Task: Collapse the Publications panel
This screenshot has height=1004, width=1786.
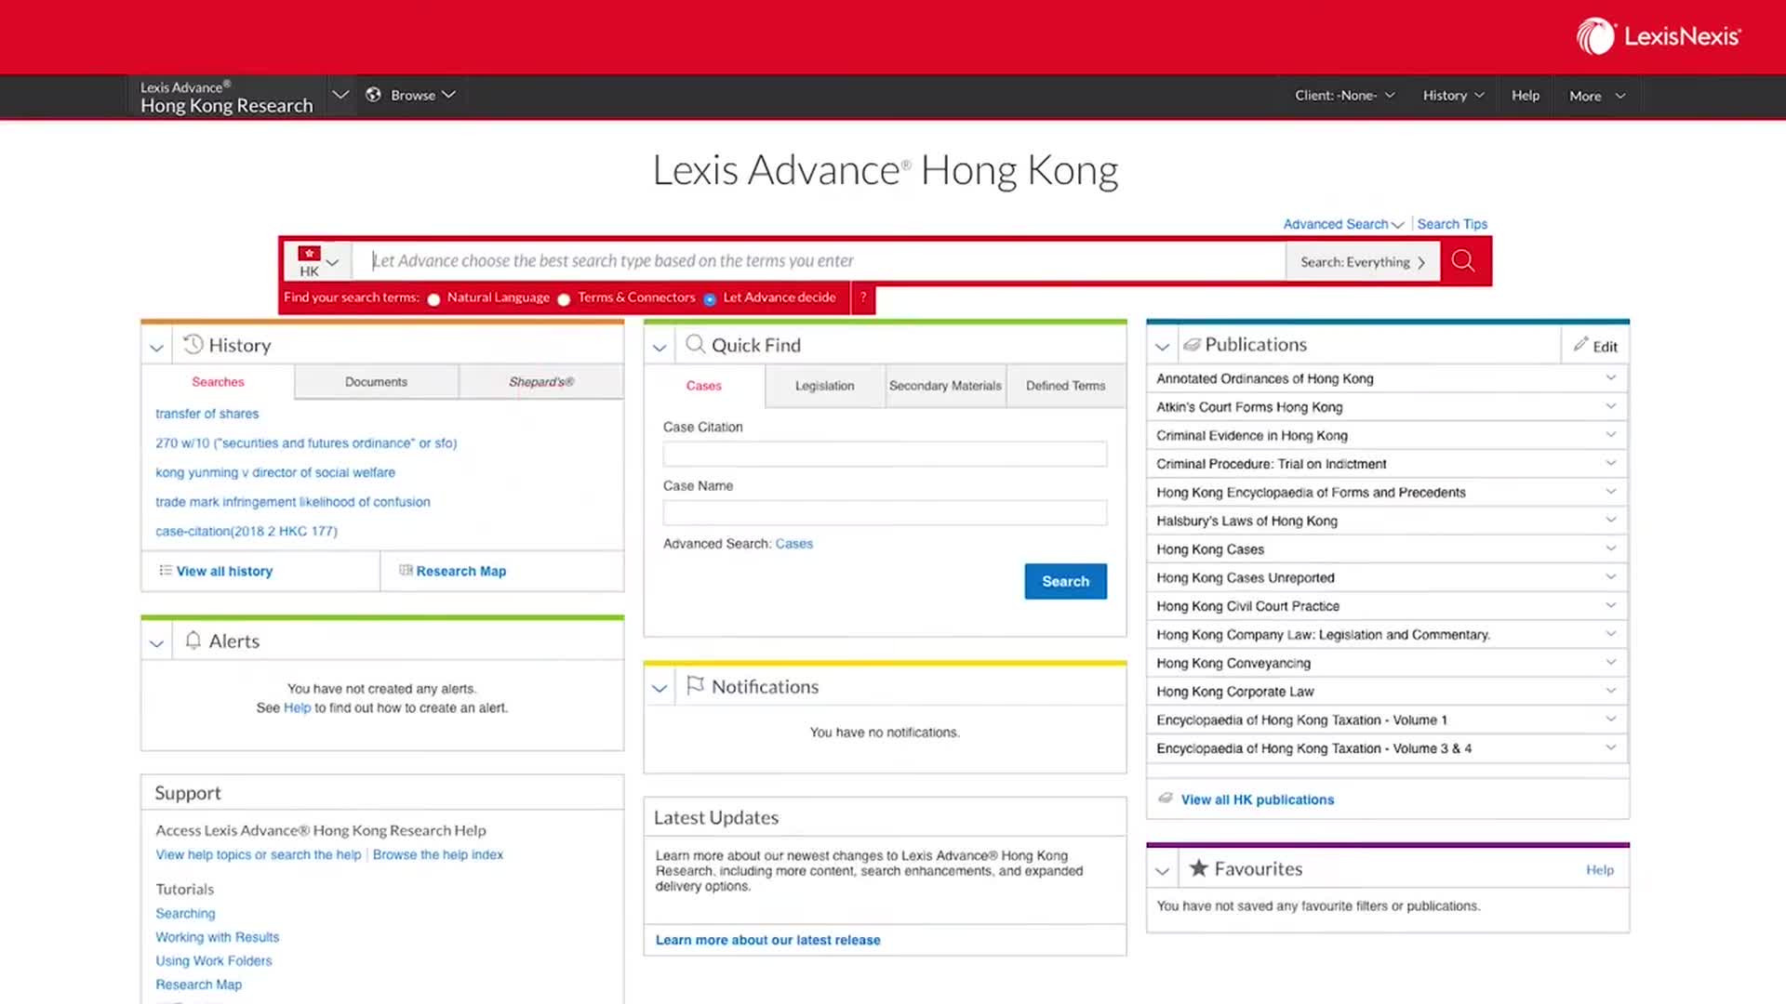Action: point(1162,347)
